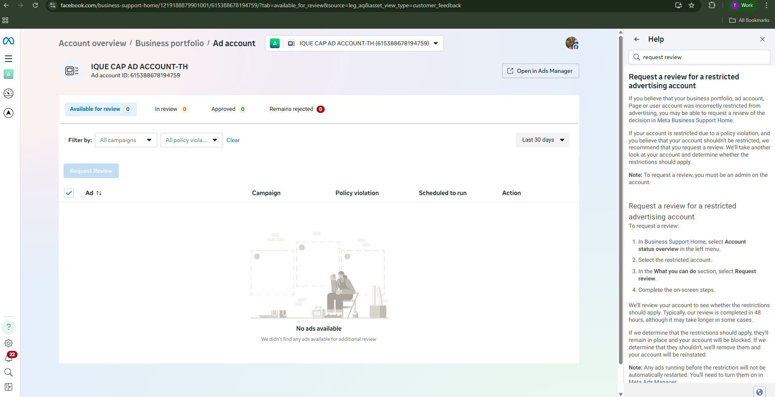Expand the All campaigns filter dropdown
The width and height of the screenshot is (775, 397).
(126, 140)
